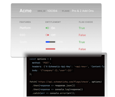This screenshot has width=115, height=97.
Task: Click the ENTITLEMENT column header
Action: point(53,22)
